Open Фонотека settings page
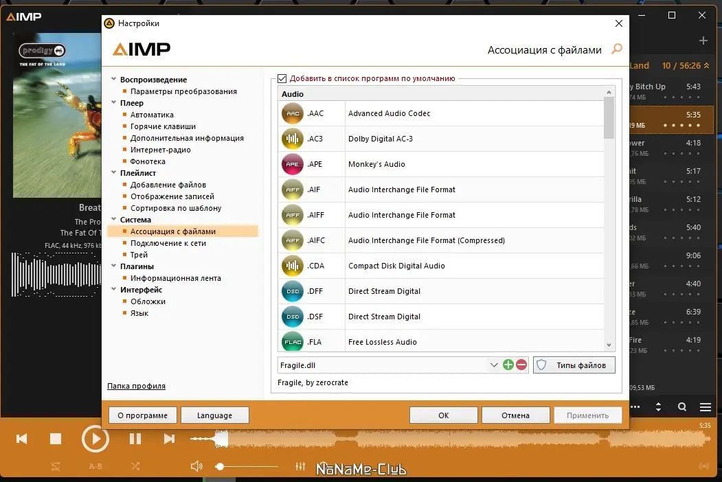Image resolution: width=722 pixels, height=482 pixels. coord(148,161)
